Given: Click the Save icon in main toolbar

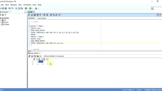Looking at the screenshot, I should pos(3,8).
